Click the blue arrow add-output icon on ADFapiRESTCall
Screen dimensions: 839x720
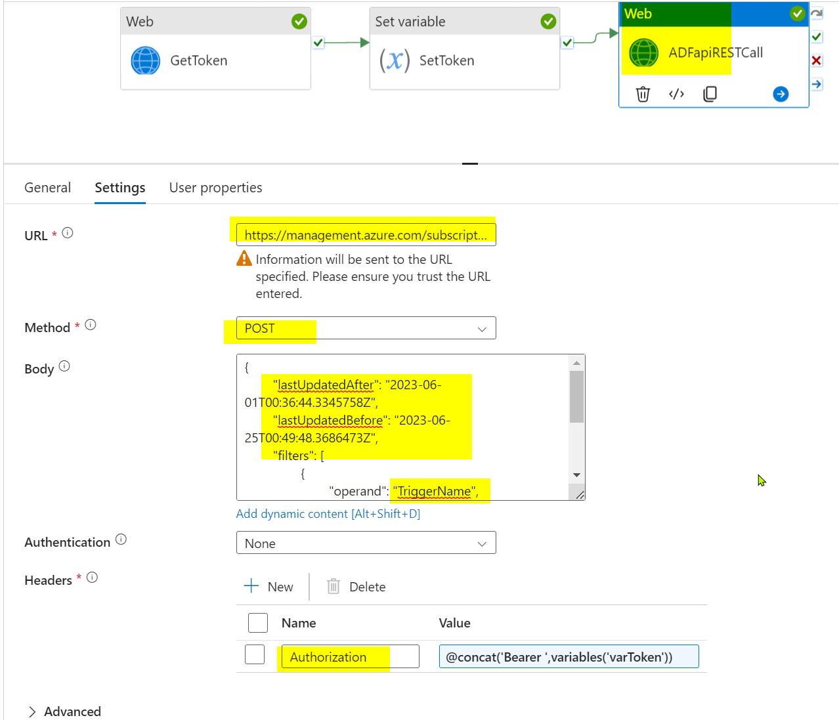781,94
